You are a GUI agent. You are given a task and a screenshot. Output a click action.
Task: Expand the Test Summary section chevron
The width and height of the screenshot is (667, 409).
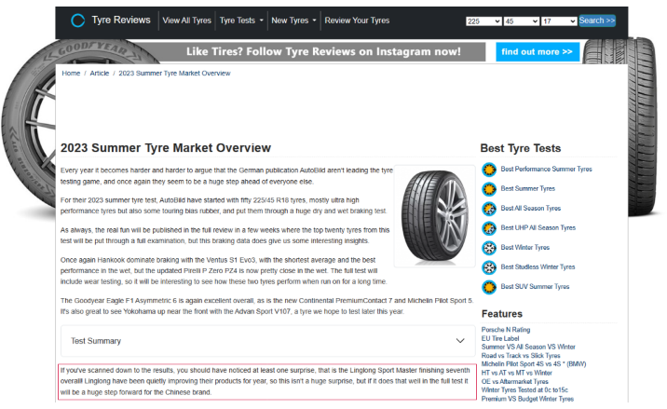click(x=460, y=340)
